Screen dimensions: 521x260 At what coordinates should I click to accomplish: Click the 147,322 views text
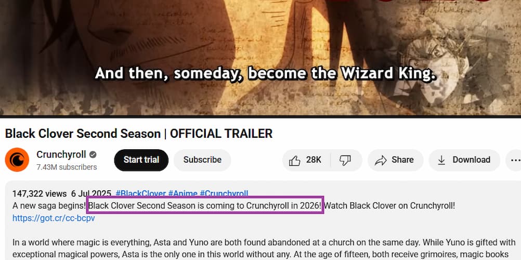tap(39, 193)
